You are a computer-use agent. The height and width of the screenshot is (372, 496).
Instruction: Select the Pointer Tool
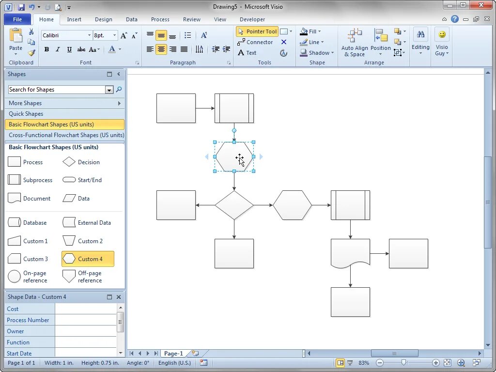click(257, 31)
